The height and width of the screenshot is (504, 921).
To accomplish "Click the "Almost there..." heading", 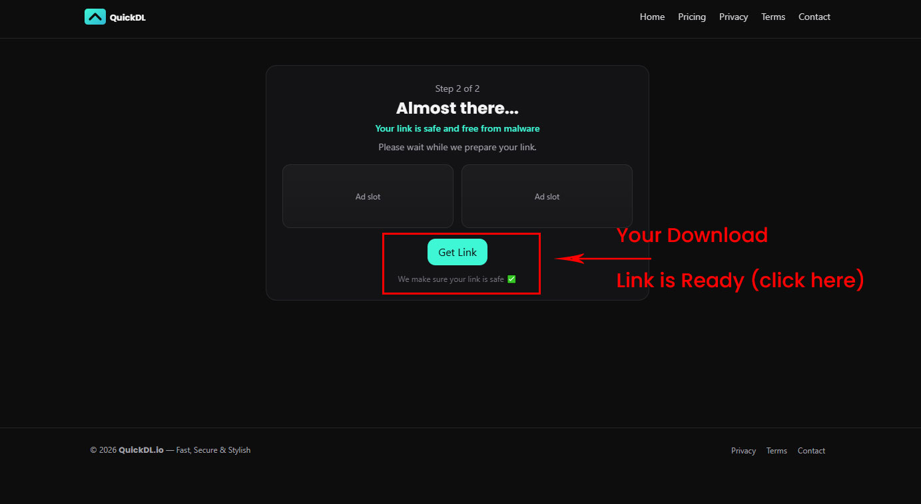I will point(458,108).
